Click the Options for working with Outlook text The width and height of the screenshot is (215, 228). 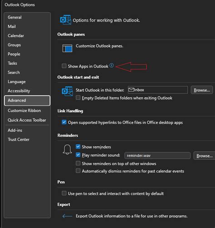pyautogui.click(x=106, y=20)
